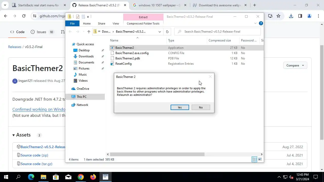Open Compressed Folder Tools tab

143,24
